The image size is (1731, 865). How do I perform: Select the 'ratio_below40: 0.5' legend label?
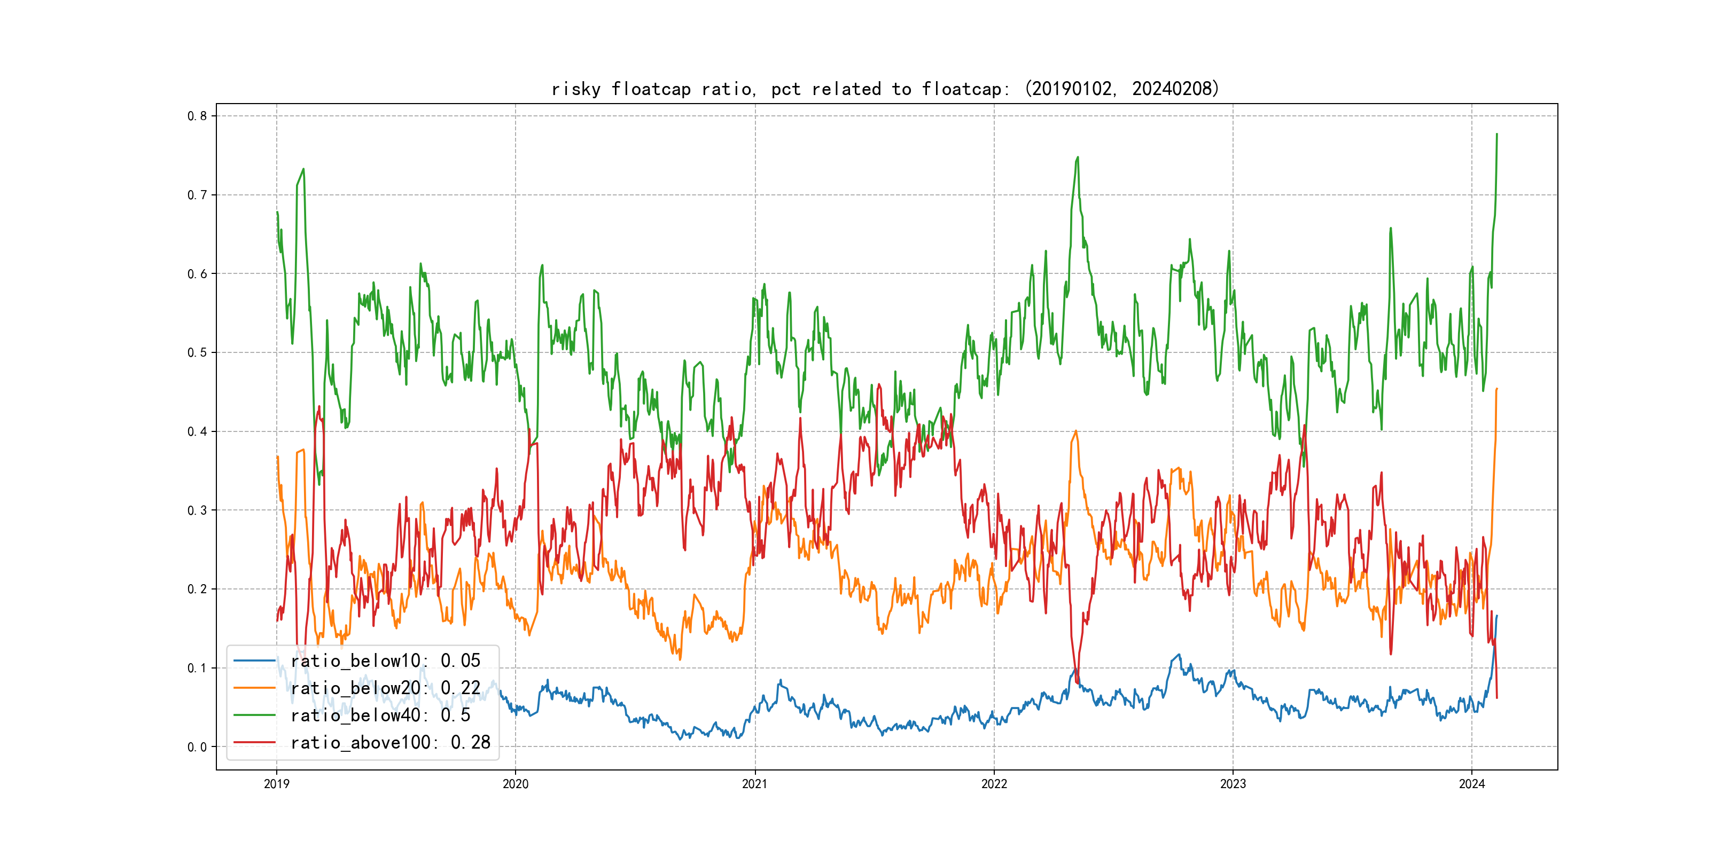click(x=380, y=715)
